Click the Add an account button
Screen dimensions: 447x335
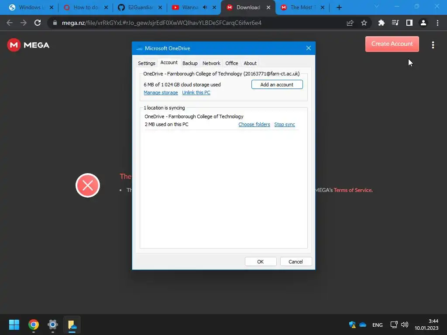277,85
